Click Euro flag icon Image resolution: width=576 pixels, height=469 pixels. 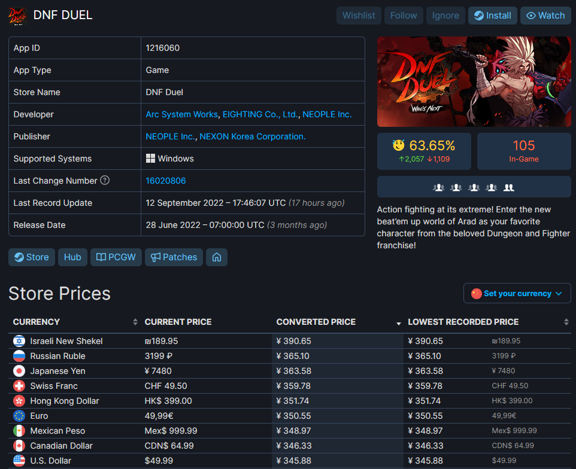19,416
